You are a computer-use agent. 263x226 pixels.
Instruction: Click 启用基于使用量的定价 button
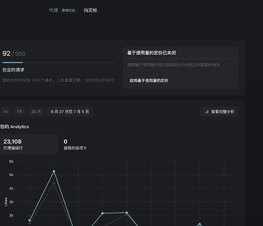click(149, 80)
